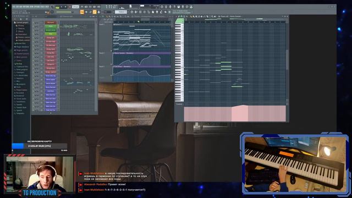Screen dimensions: 352x198
Task: Open the global snap selector dropdown
Action: tap(107, 12)
